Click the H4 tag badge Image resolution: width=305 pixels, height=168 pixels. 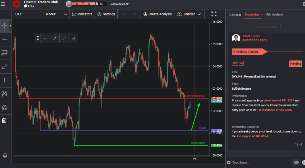point(241,63)
